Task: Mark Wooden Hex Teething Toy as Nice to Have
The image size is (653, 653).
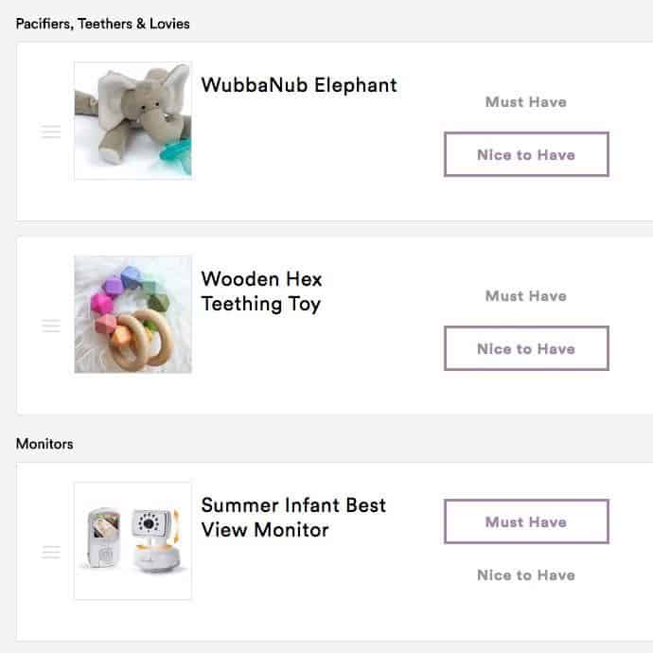Action: [526, 348]
